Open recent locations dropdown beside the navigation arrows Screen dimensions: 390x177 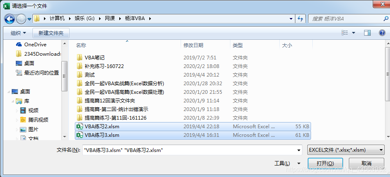[x=29, y=19]
